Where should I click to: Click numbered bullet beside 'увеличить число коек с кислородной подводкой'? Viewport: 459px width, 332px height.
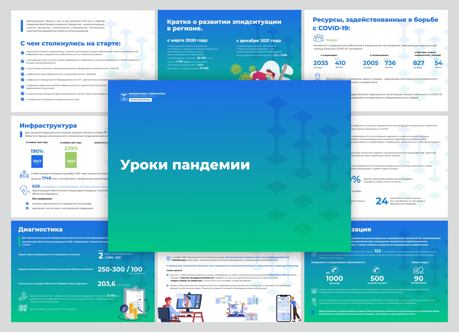pyautogui.click(x=27, y=208)
